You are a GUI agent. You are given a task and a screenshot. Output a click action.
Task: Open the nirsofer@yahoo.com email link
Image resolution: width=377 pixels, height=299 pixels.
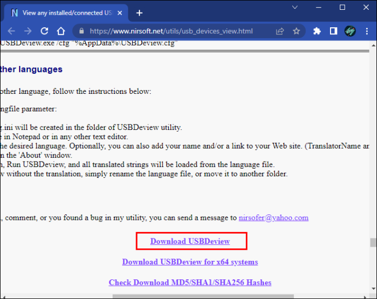[x=273, y=218]
